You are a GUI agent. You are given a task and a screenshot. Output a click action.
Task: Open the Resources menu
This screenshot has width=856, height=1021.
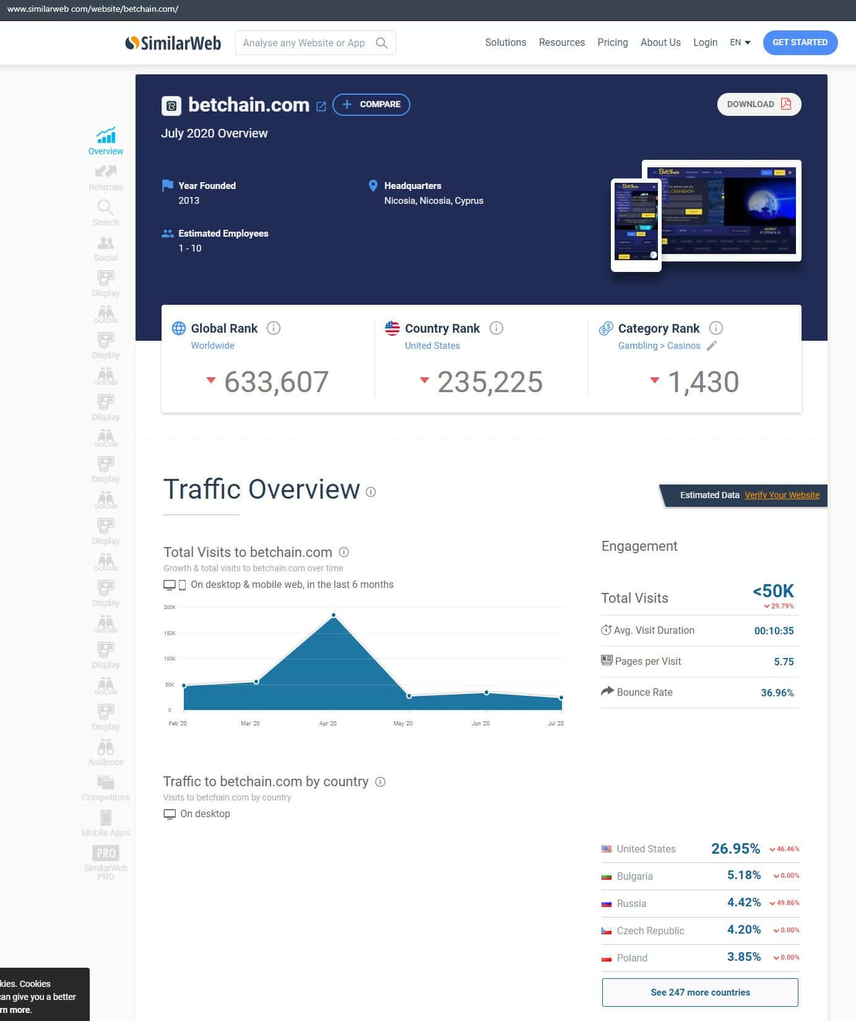(x=562, y=43)
